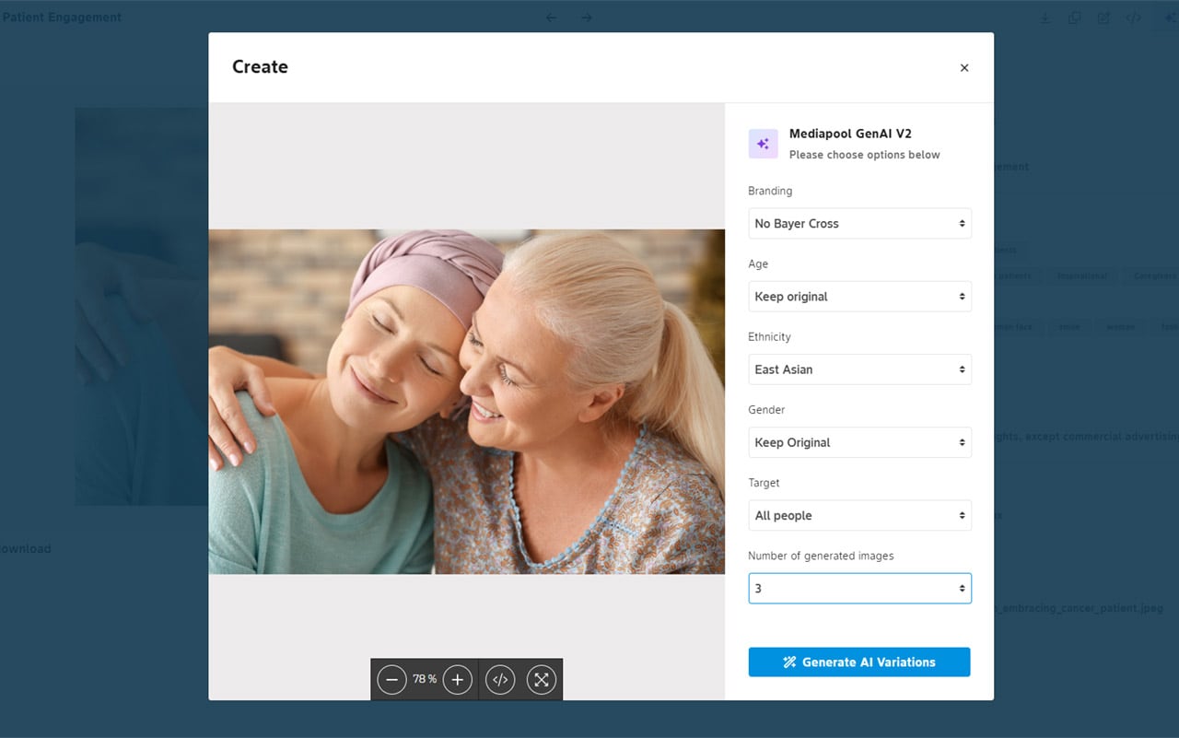Click the fit-to-screen expand icon
This screenshot has height=738, width=1179.
tap(542, 680)
